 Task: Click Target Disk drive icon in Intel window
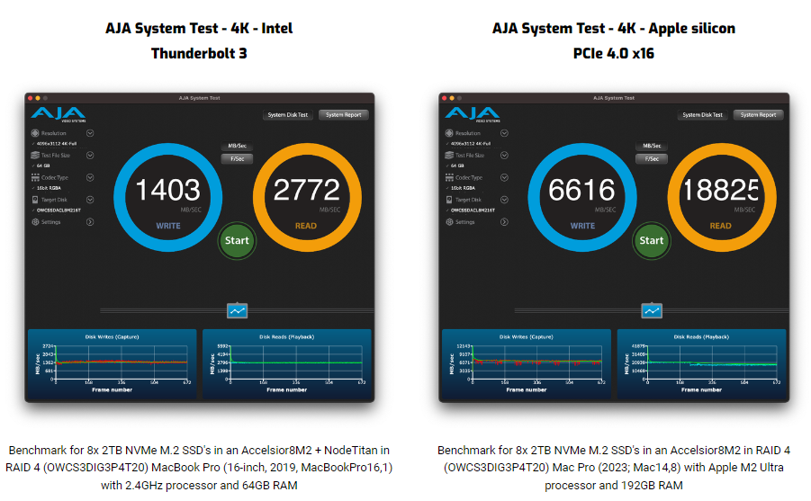35,200
